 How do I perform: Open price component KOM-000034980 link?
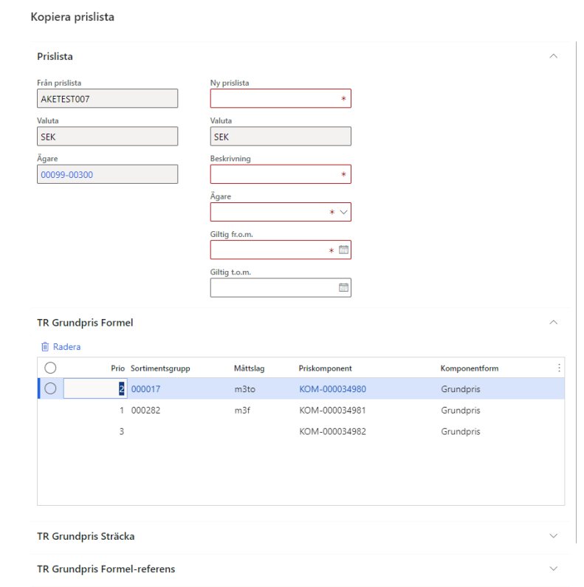[332, 389]
